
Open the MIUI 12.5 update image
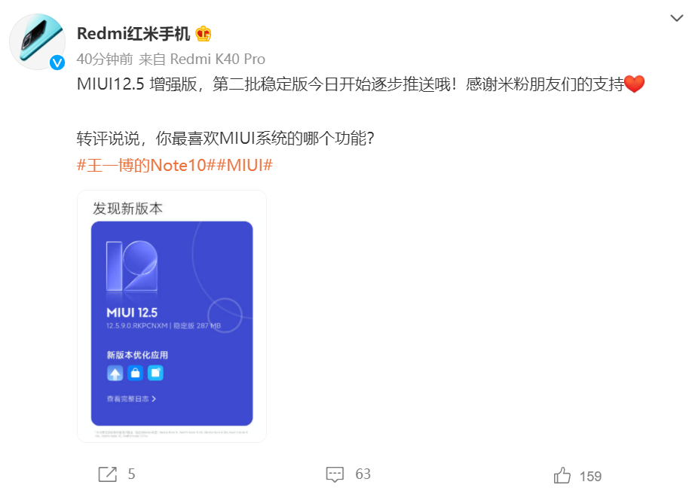coord(172,316)
